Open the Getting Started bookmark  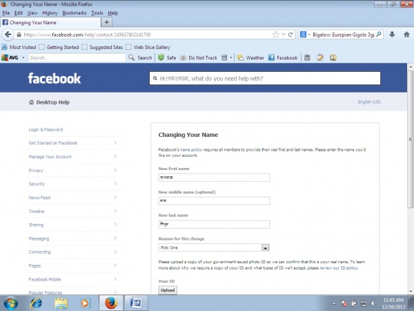[59, 47]
